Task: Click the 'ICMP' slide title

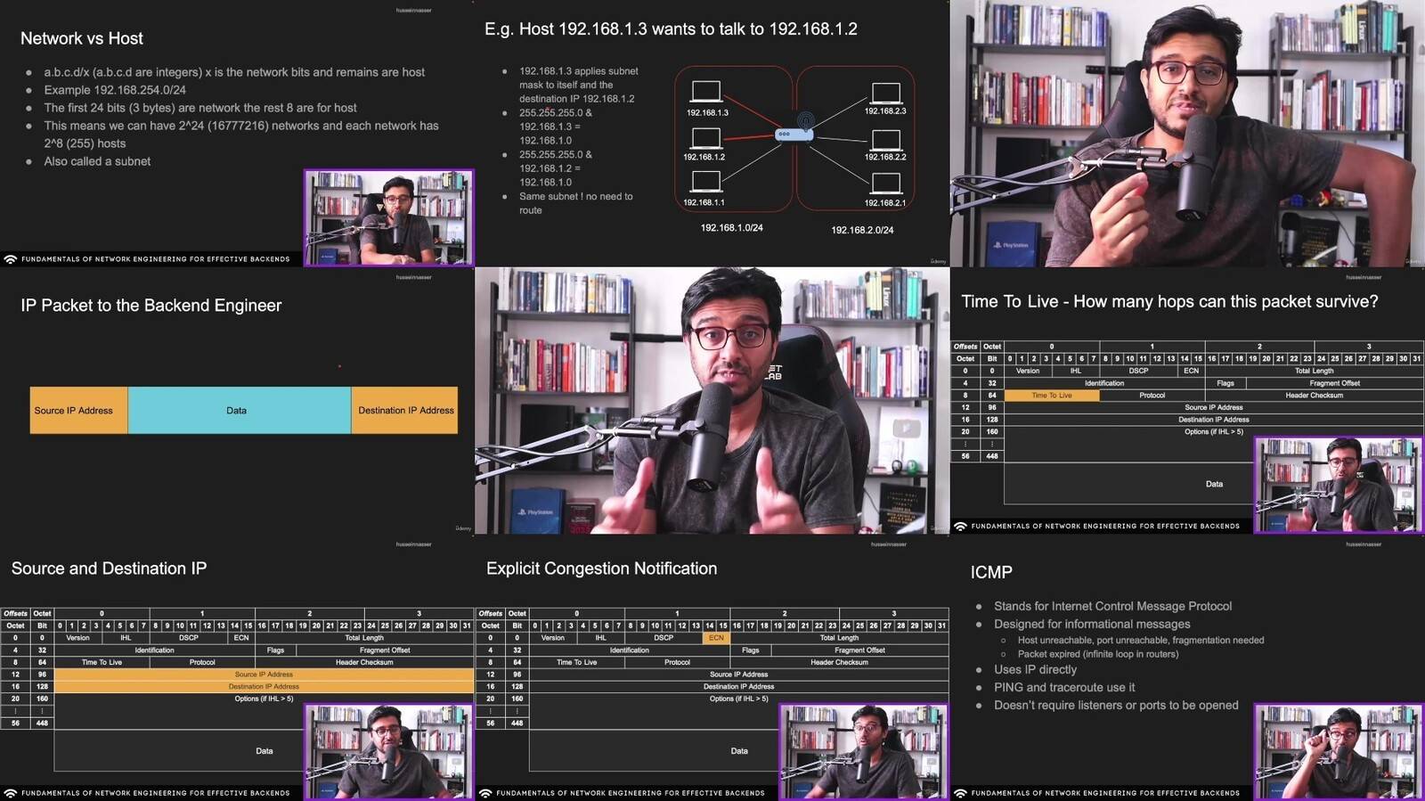Action: [x=991, y=572]
